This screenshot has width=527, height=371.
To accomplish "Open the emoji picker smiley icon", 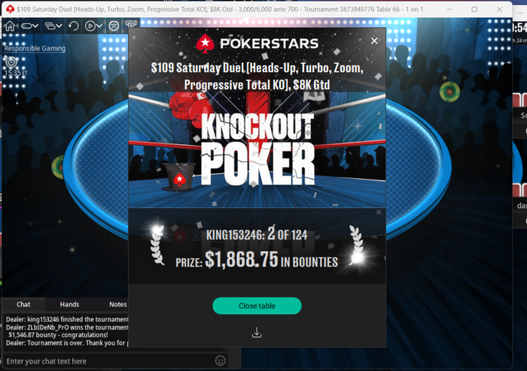I will point(221,360).
